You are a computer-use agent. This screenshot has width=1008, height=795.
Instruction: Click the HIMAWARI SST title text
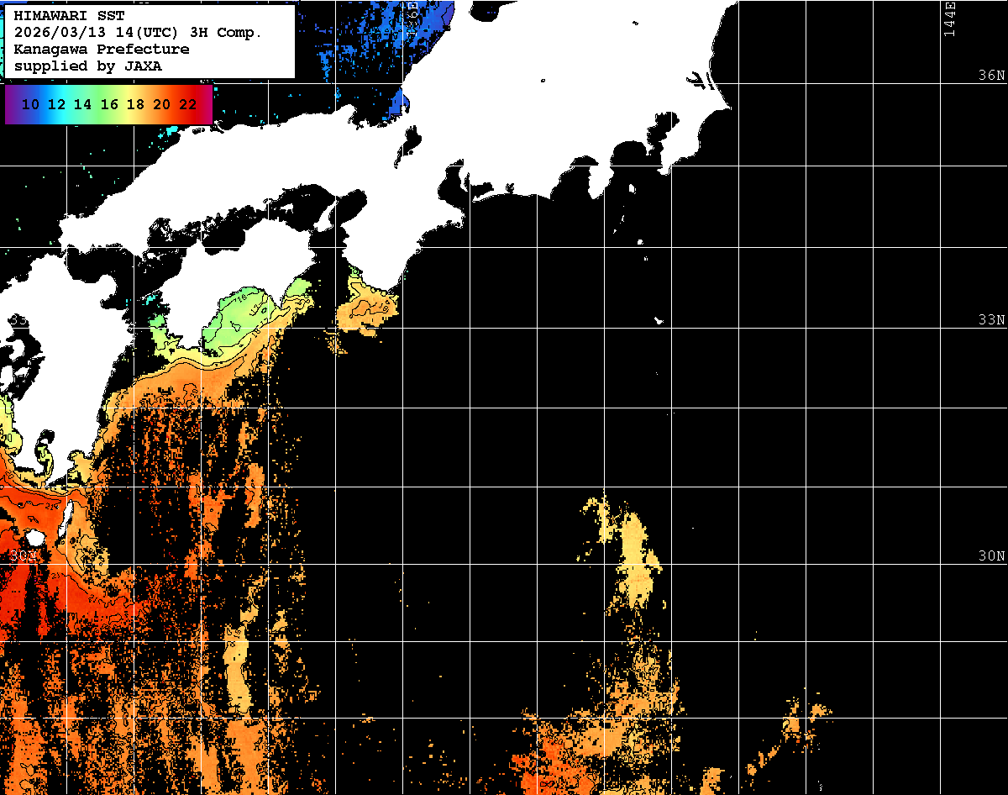tap(69, 16)
